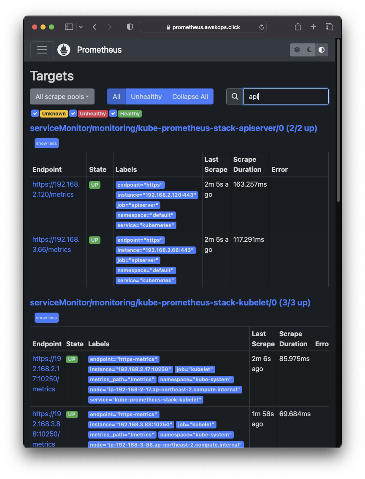Click the Collapse All button
This screenshot has height=479, width=365.
[x=190, y=96]
